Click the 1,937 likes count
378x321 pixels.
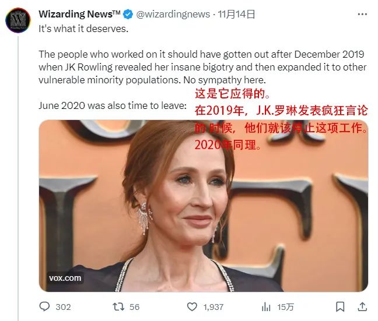point(213,307)
